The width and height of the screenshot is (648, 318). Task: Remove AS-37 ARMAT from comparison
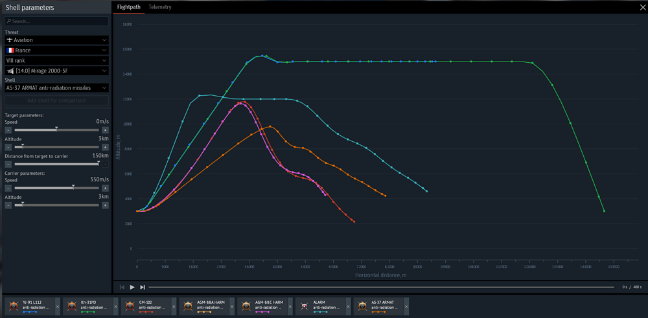point(406,306)
